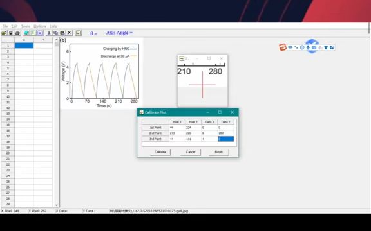Viewport: 371px width, 231px height.
Task: Click the Reset button in Calibrate Plot
Action: (x=218, y=152)
